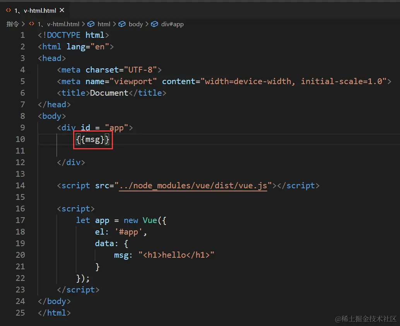Click the closing </script> tag on line 23
The width and height of the screenshot is (400, 326).
[78, 290]
